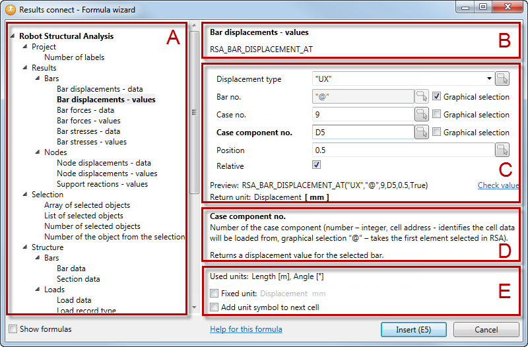Viewport: 528px width, 347px height.
Task: Click the tree scrollbar down arrow
Action: tap(194, 307)
